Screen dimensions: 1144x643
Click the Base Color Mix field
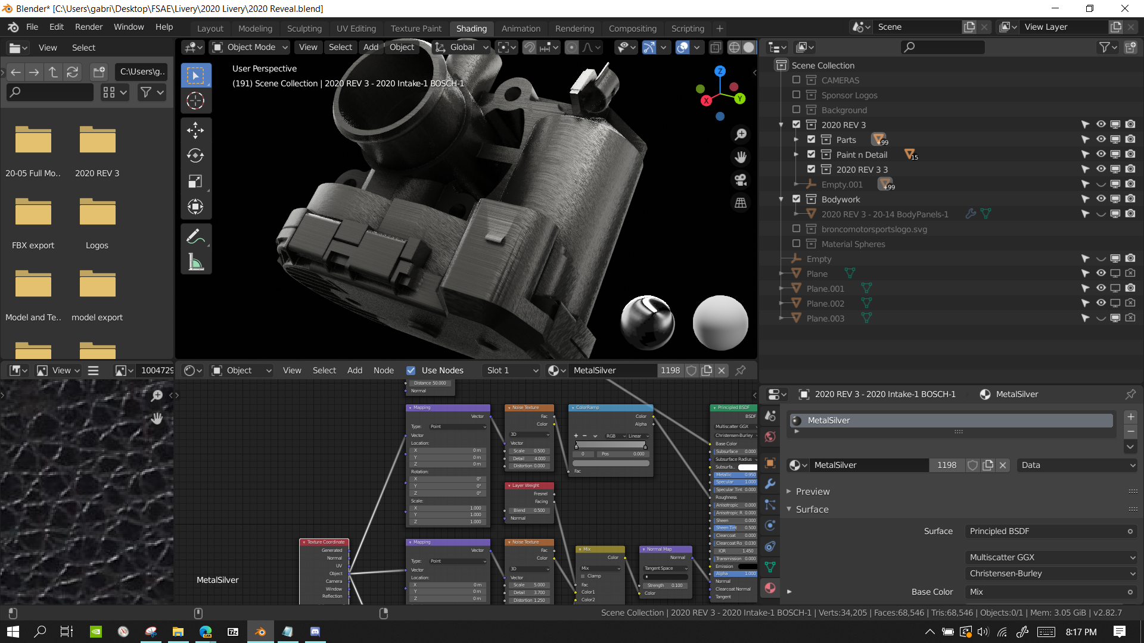pyautogui.click(x=1051, y=592)
